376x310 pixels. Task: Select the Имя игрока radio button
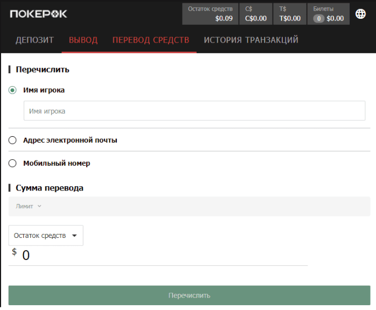(12, 90)
